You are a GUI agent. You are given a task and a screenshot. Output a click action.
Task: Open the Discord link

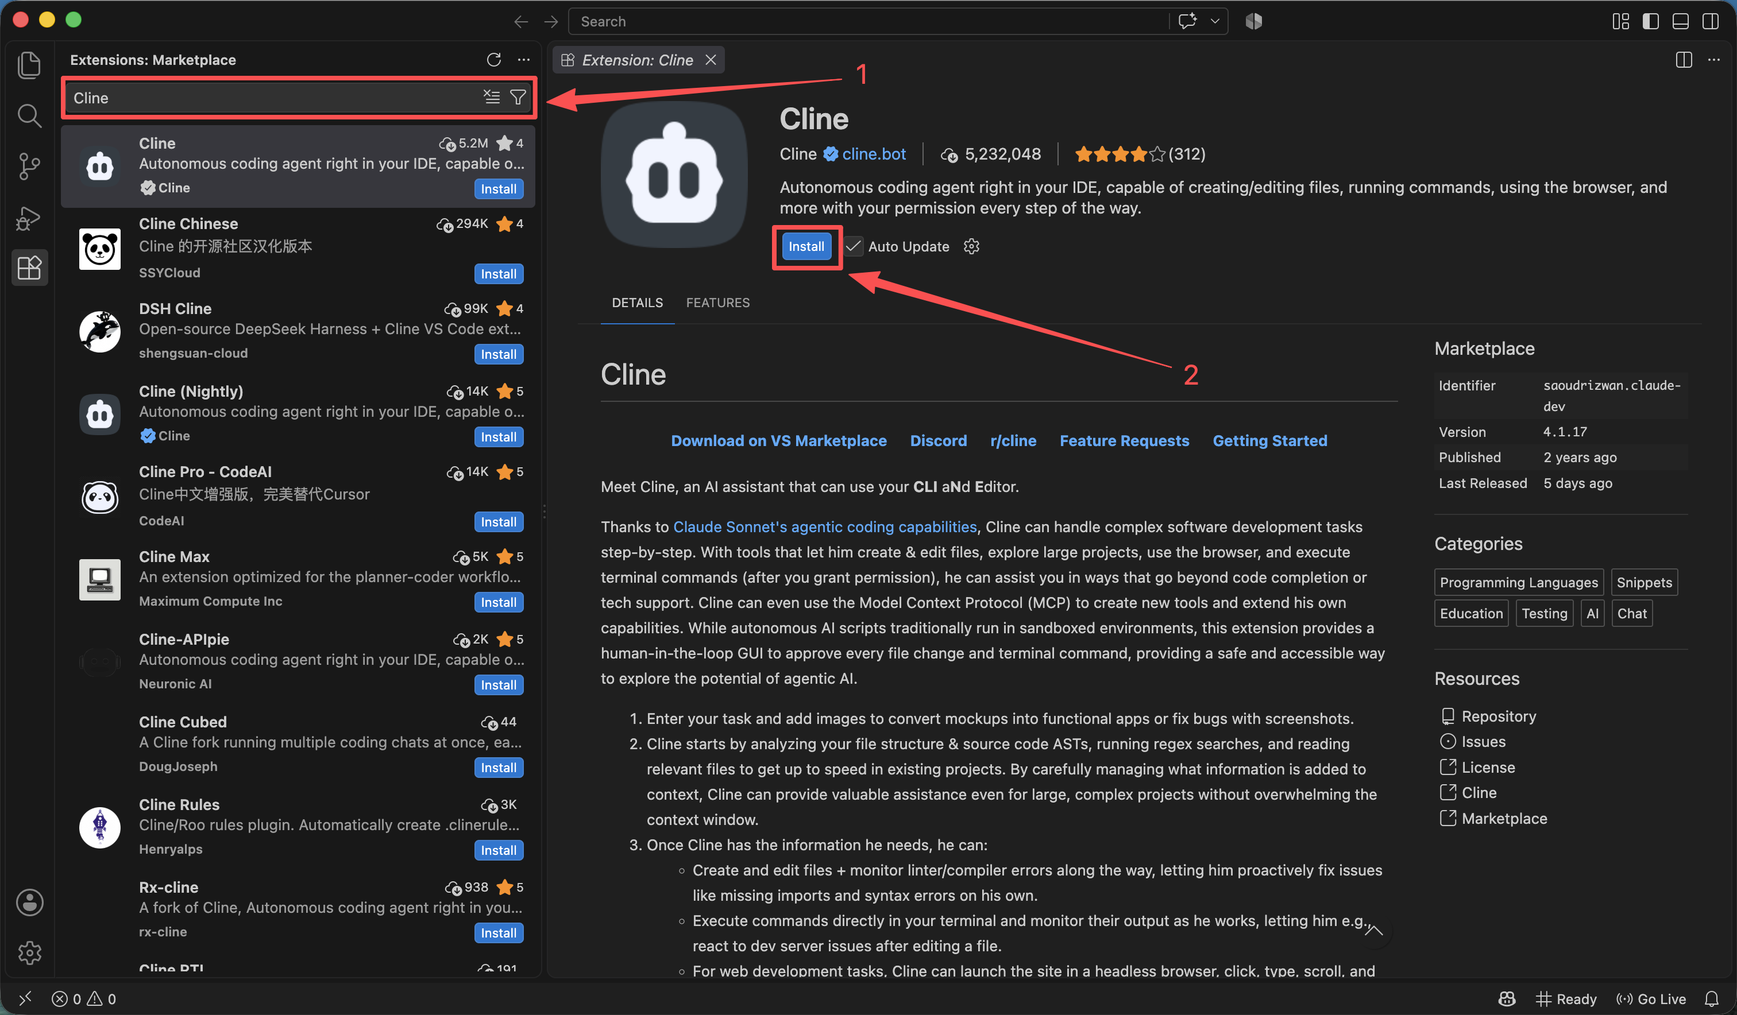(x=938, y=440)
